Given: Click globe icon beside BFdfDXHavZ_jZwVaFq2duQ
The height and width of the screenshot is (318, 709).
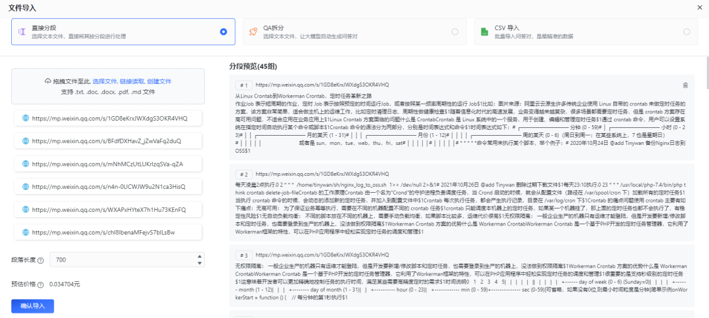Looking at the screenshot, I should coord(26,141).
